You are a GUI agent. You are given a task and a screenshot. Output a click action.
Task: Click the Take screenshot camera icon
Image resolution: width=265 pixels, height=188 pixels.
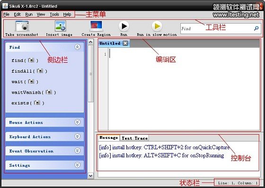coord(22,26)
